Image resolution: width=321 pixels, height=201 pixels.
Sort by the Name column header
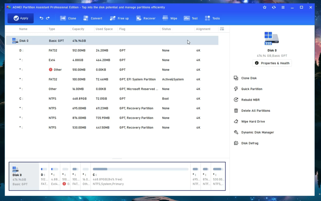[23, 29]
